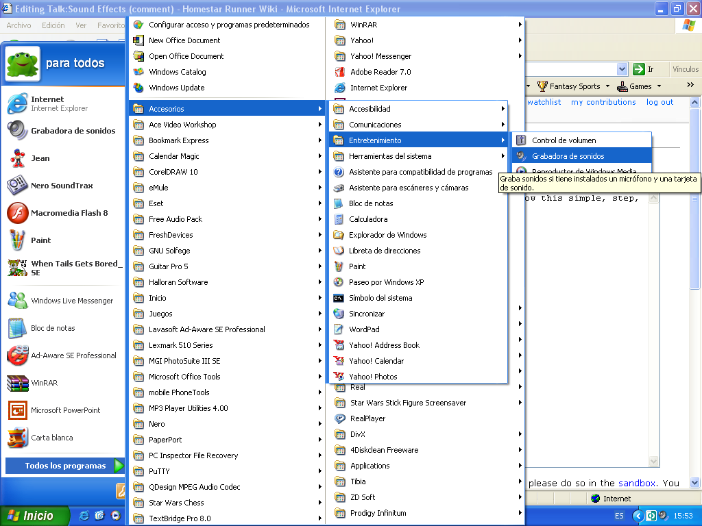Follow the sandbox link
The width and height of the screenshot is (702, 526).
click(x=637, y=483)
